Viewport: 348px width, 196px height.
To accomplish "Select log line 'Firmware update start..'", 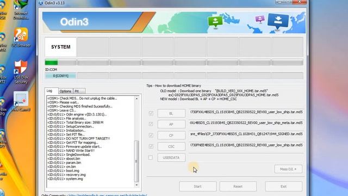I will 74,146.
